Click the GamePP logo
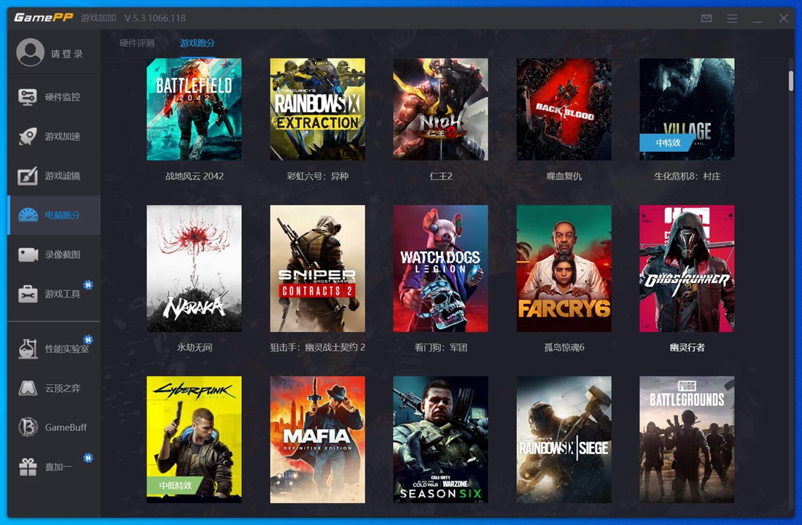 click(x=44, y=18)
